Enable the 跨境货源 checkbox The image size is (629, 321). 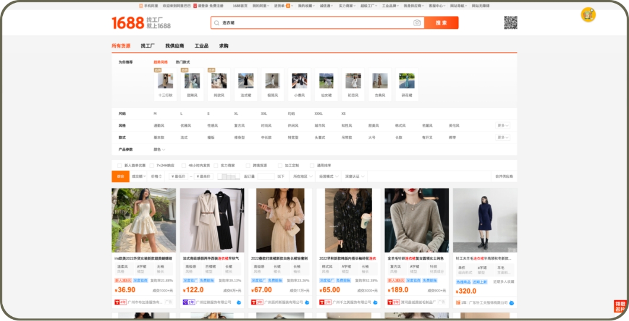[x=248, y=165]
